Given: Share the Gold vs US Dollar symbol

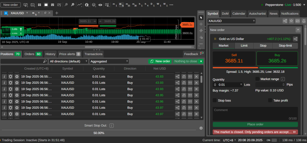Looking at the screenshot, I should tap(296, 39).
